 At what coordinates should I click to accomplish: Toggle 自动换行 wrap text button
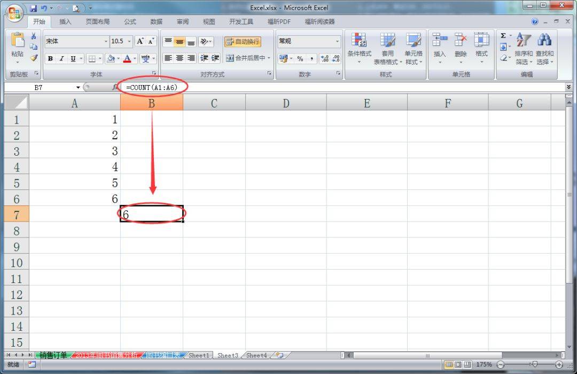[x=243, y=42]
